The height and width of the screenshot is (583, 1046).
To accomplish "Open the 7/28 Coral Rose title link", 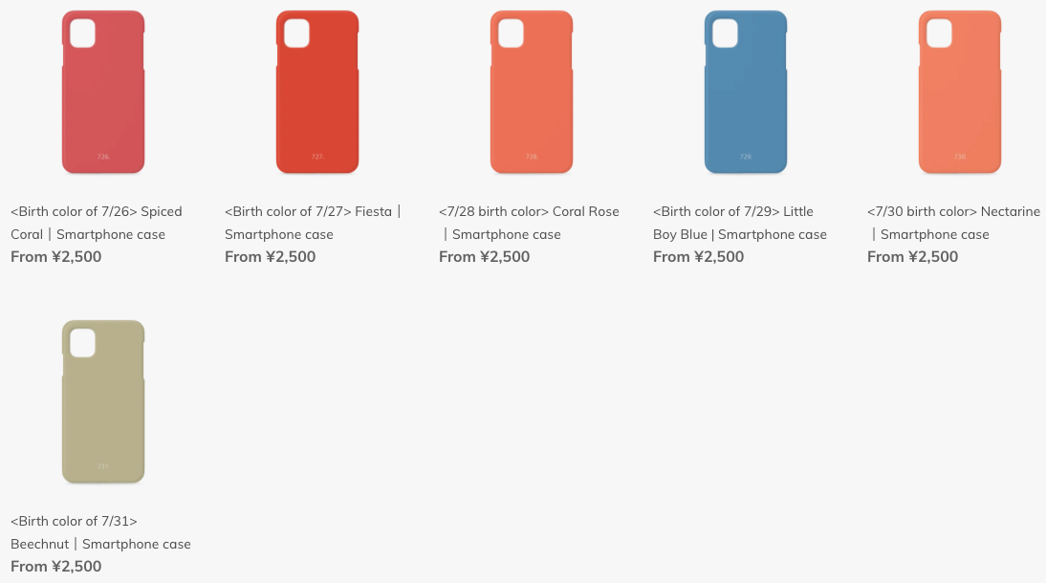I will [529, 223].
